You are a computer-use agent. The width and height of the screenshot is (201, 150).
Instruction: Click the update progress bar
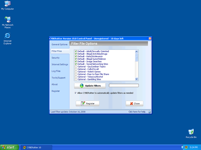(124, 85)
